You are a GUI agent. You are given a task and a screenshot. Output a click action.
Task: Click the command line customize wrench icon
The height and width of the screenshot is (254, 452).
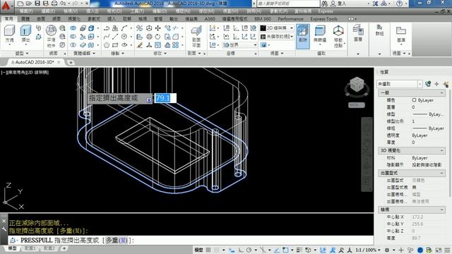(4, 229)
